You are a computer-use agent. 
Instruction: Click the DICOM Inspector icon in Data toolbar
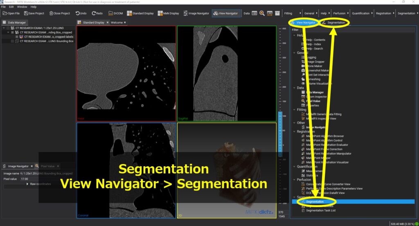(x=270, y=13)
